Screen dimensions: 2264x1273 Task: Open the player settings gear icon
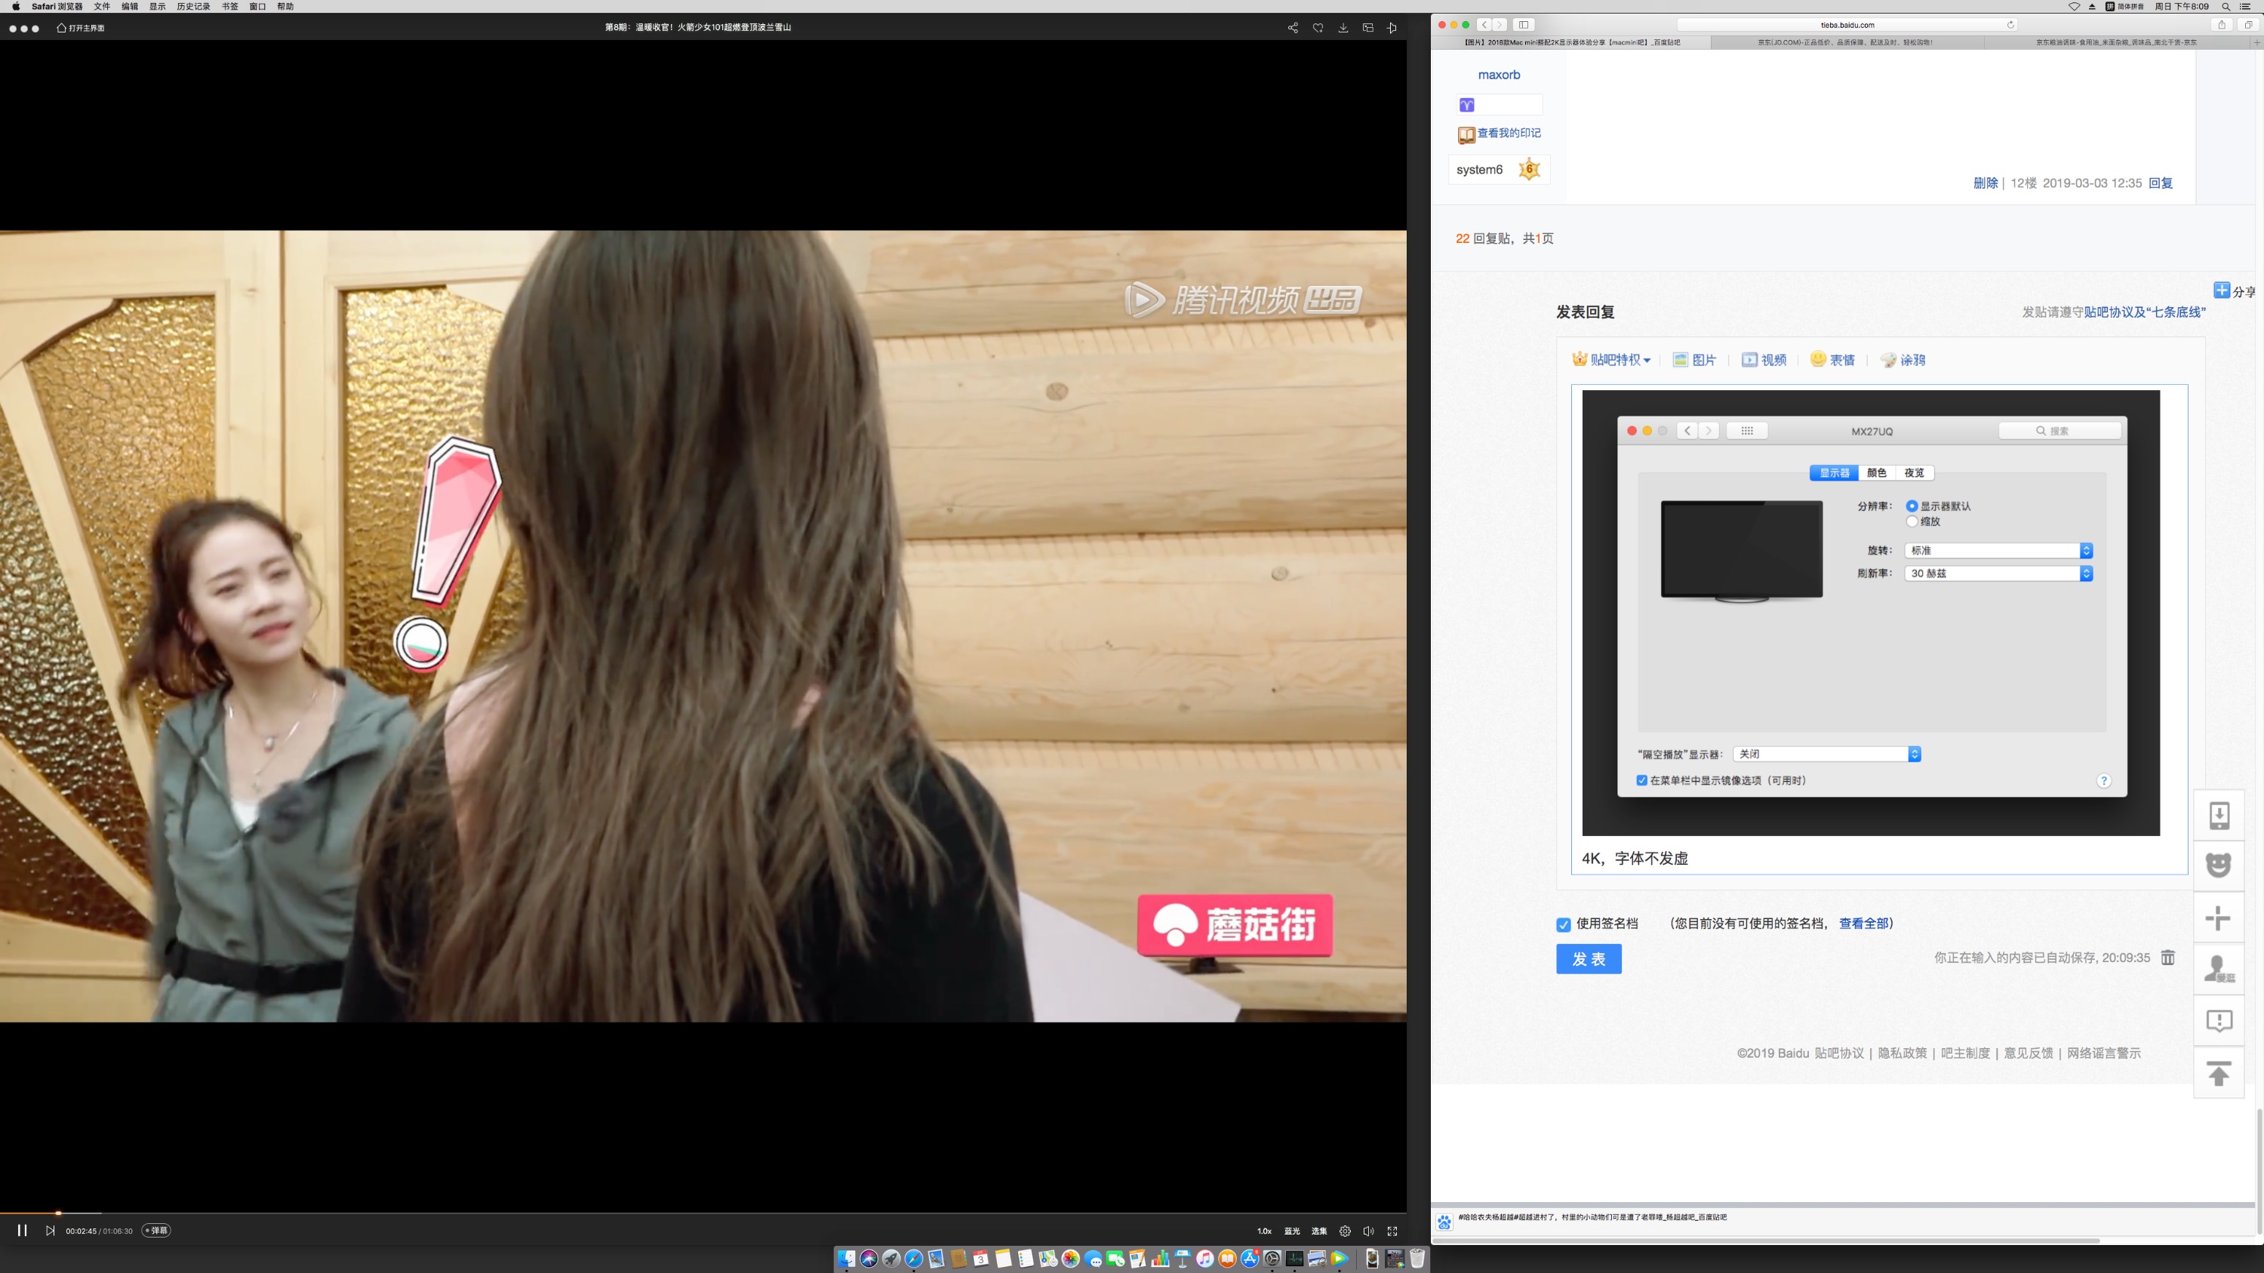pyautogui.click(x=1345, y=1231)
